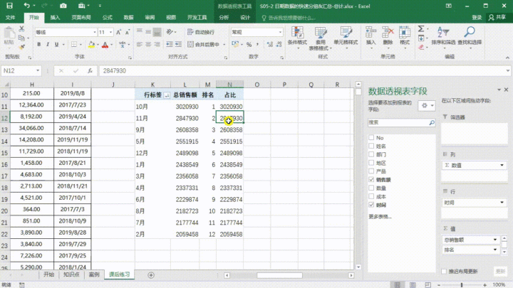Open cell borders tool
This screenshot has height=288, width=513.
[74, 44]
